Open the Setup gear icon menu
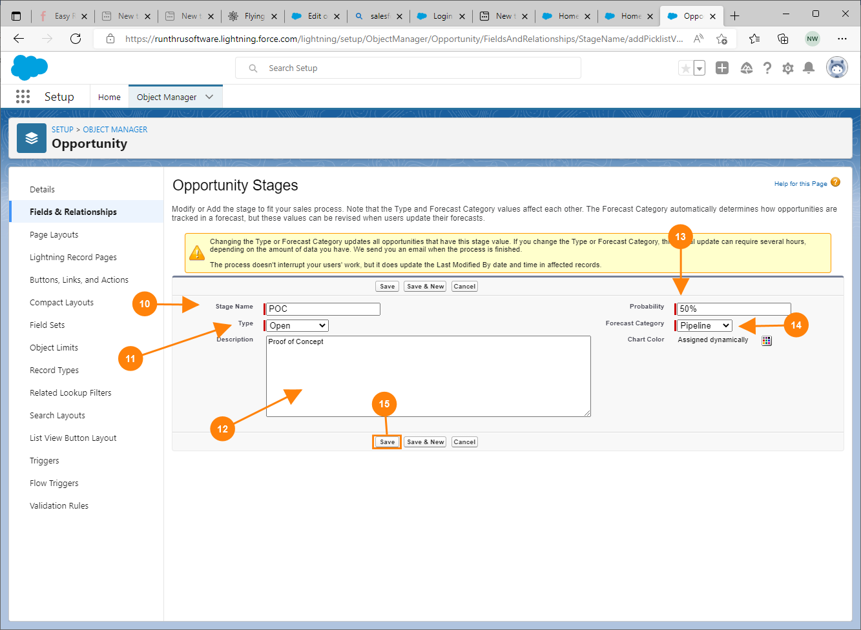Viewport: 861px width, 630px height. 787,68
